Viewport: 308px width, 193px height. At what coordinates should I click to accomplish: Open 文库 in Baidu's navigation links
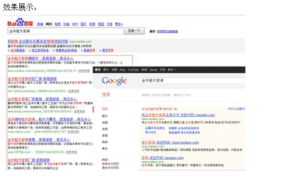pyautogui.click(x=109, y=24)
